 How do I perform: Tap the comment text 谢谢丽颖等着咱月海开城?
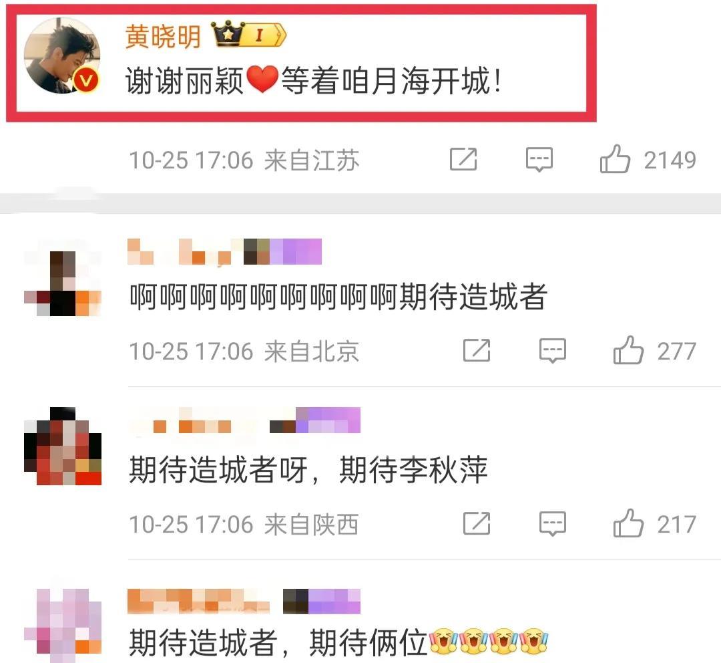[312, 81]
